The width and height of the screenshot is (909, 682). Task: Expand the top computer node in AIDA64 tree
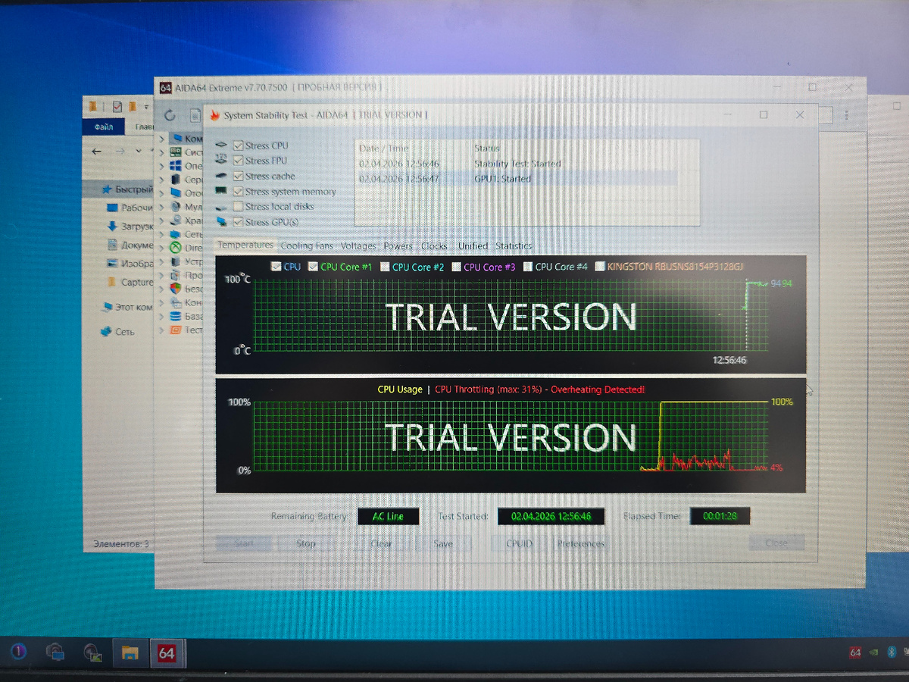click(162, 139)
